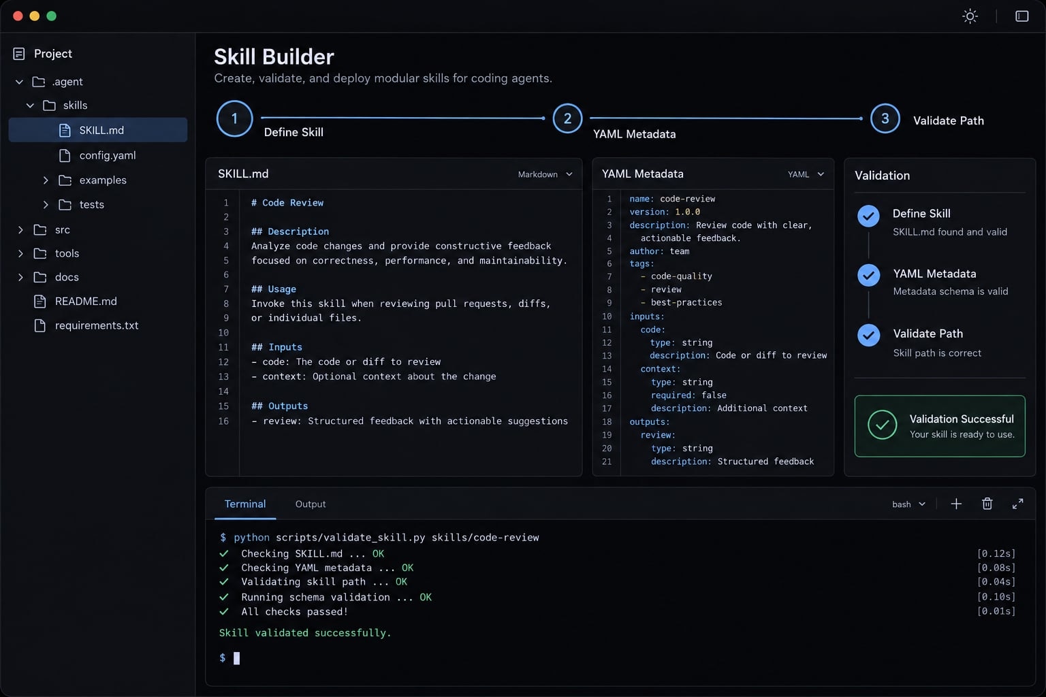Click the requirements.txt file icon

pyautogui.click(x=40, y=325)
